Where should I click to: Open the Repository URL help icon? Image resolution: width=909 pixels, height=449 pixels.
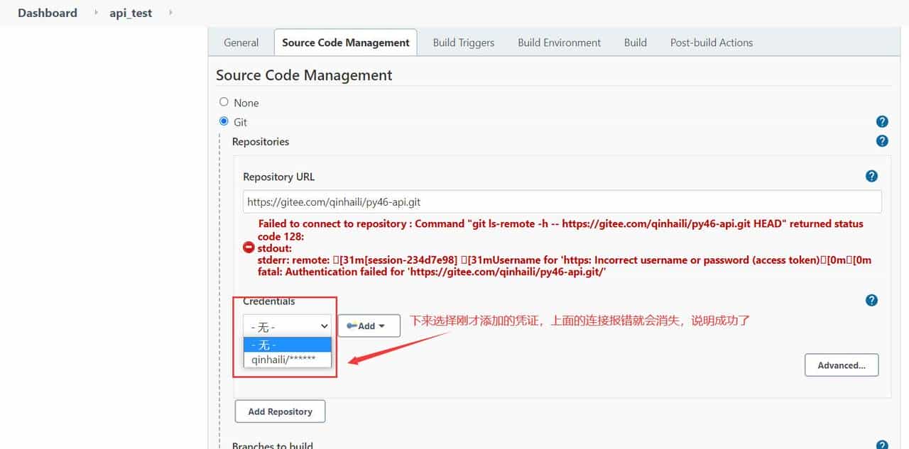click(x=871, y=175)
